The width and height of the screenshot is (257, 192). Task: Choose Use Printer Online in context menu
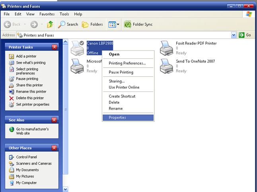pyautogui.click(x=128, y=87)
